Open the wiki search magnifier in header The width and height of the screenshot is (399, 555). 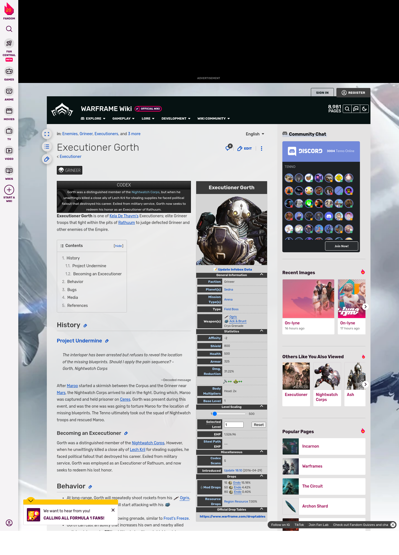pos(347,109)
